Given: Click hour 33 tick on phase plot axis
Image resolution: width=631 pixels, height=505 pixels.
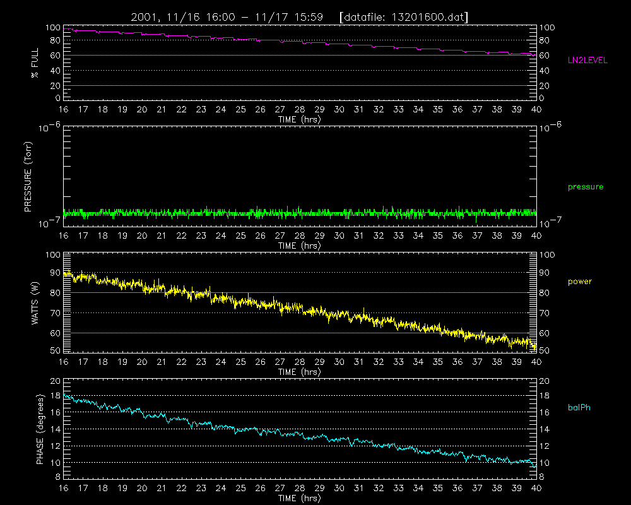Looking at the screenshot, I should click(x=398, y=488).
